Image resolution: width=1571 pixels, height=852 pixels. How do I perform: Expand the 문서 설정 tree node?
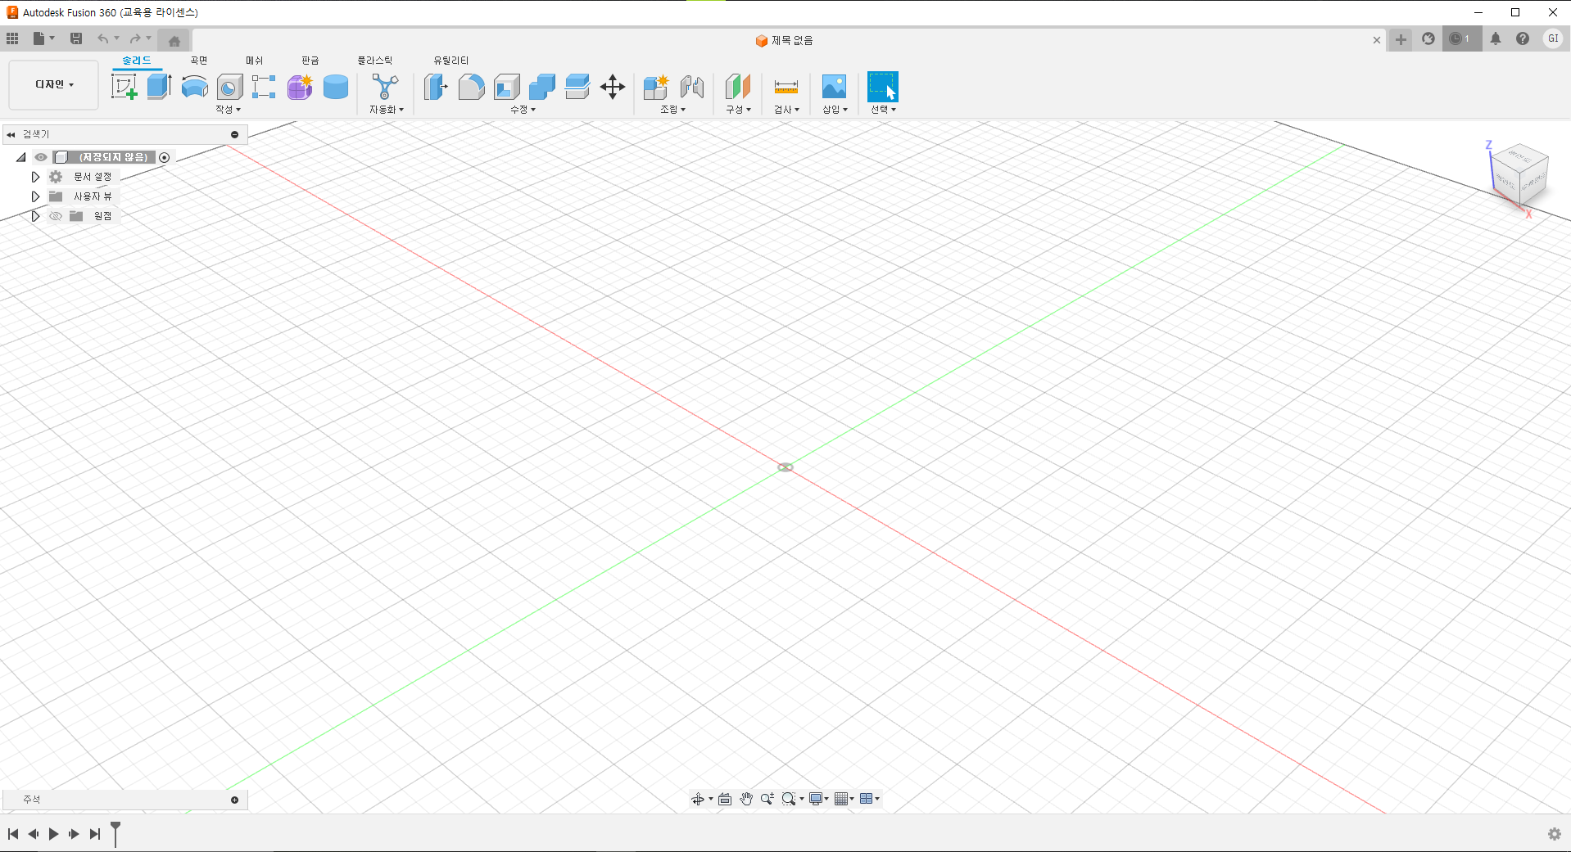point(35,177)
